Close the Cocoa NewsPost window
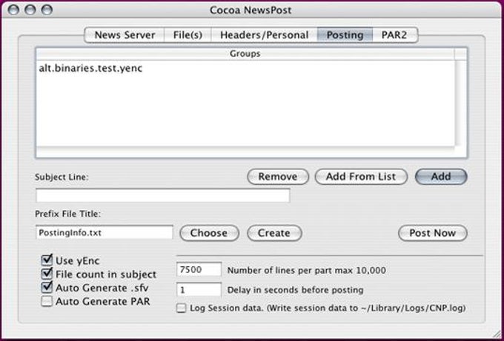The width and height of the screenshot is (504, 341). point(13,10)
